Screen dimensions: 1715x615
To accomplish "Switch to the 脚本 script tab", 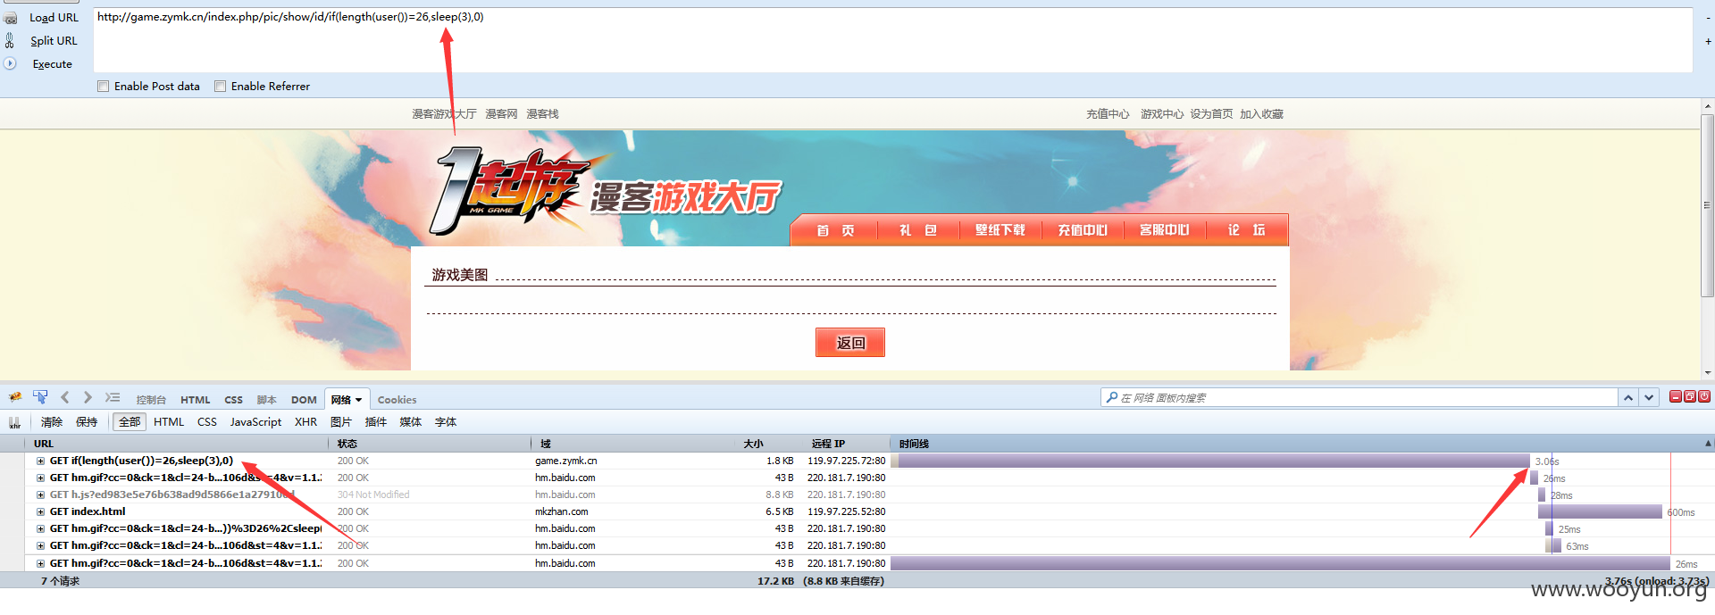I will point(266,400).
